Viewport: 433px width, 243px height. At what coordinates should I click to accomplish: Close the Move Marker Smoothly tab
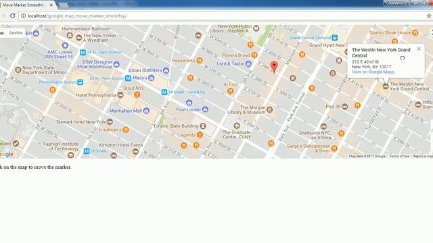pyautogui.click(x=51, y=5)
